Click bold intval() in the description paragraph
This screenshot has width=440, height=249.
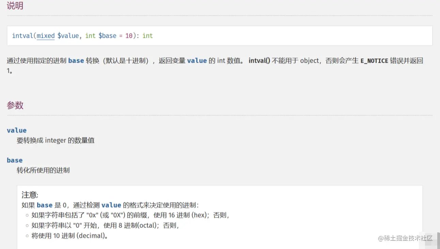tap(260, 61)
